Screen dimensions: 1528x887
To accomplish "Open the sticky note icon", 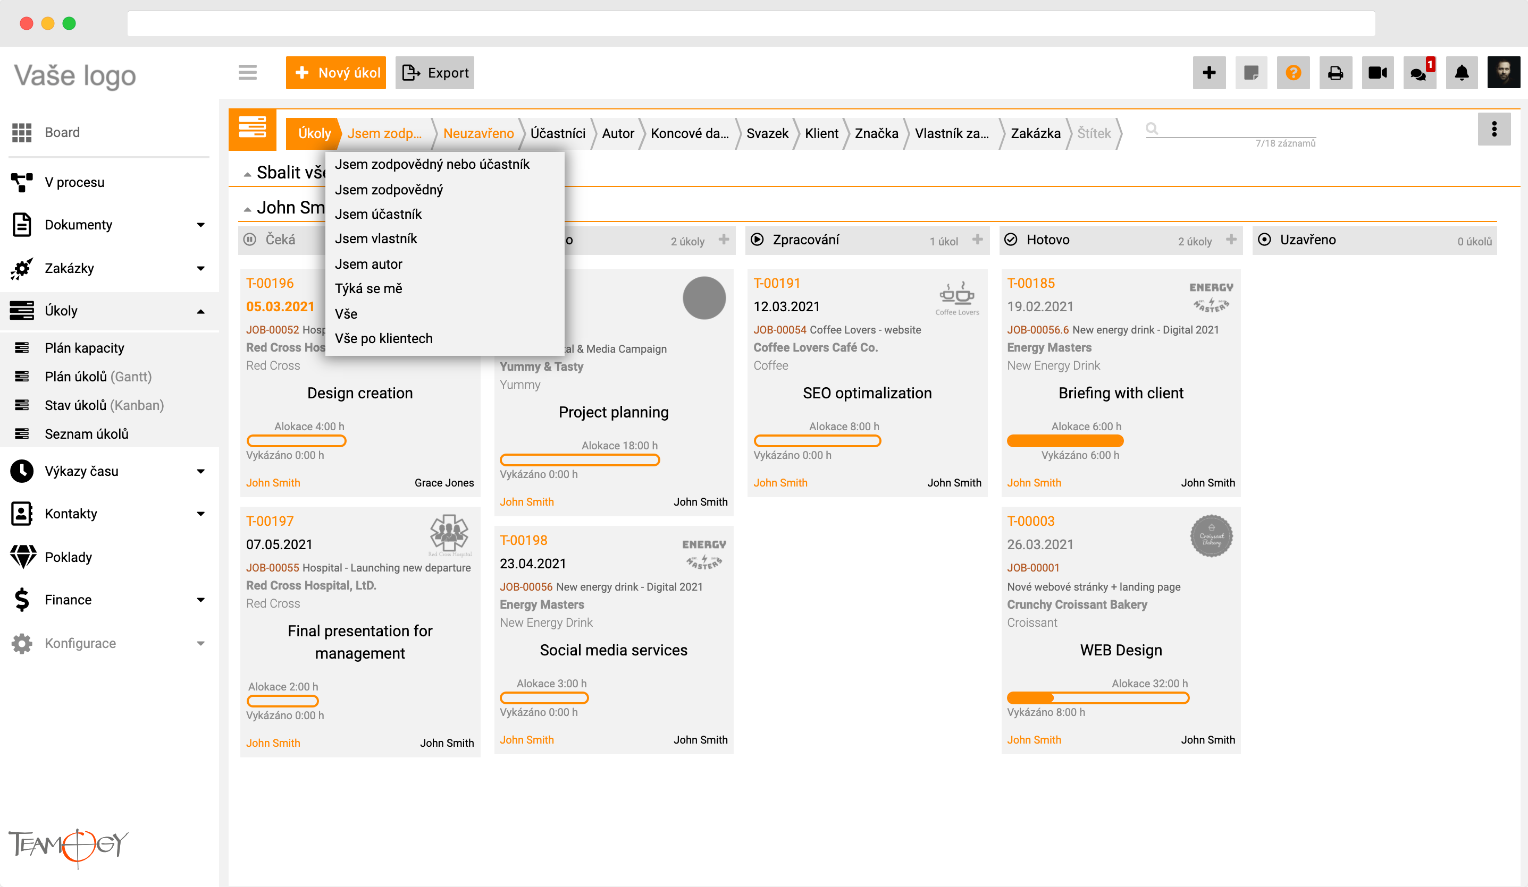I will point(1251,73).
